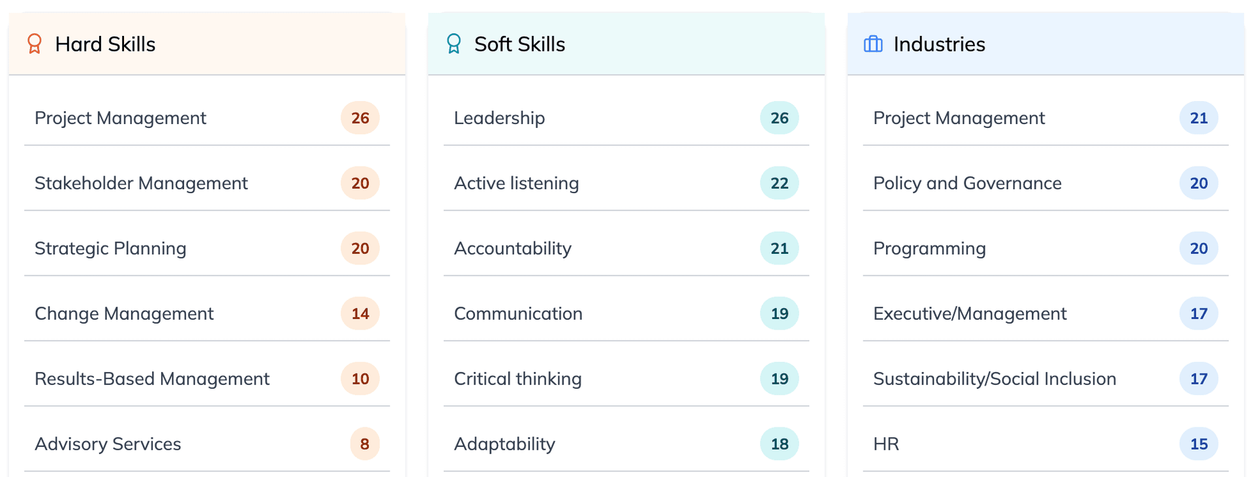Viewport: 1253px width, 477px height.
Task: Click the Hard Skills ribbon badge icon
Action: [x=35, y=44]
